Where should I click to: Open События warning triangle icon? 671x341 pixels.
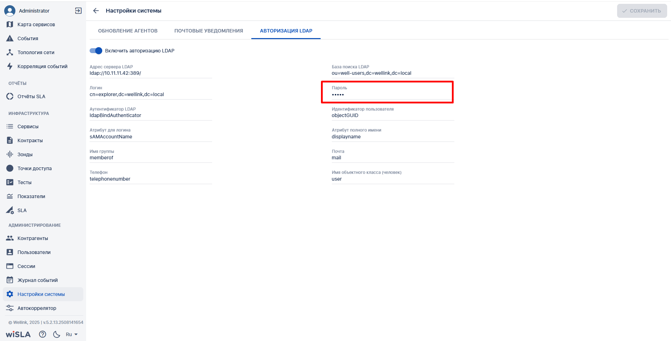[x=10, y=38]
